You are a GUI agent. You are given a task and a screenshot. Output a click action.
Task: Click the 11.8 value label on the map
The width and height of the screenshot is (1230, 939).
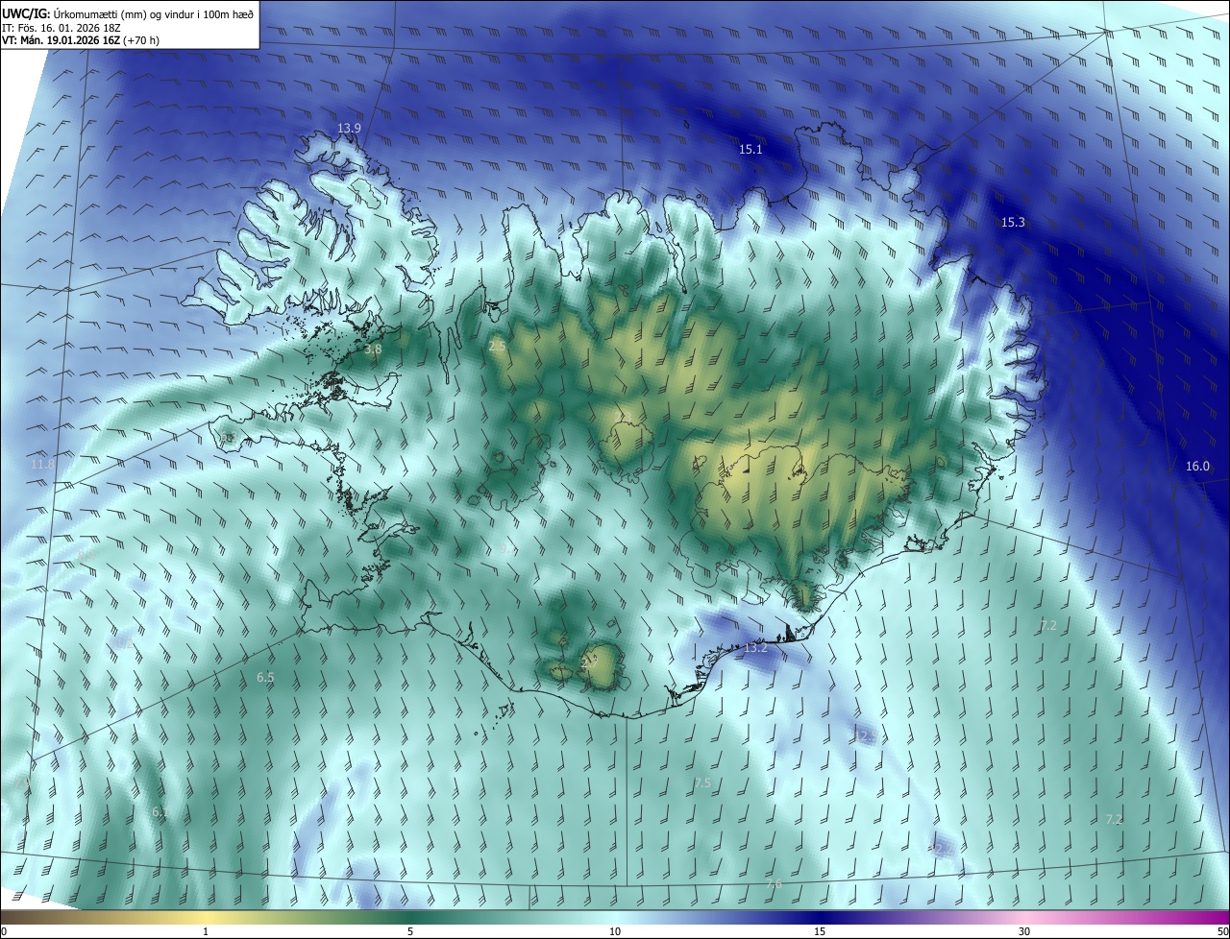[43, 464]
